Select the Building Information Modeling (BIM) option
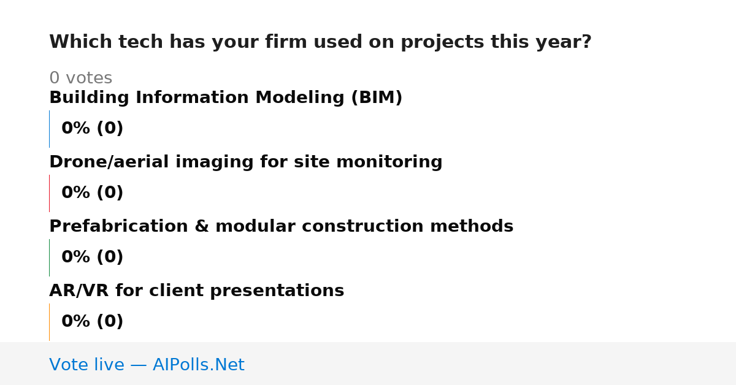The width and height of the screenshot is (736, 385). pos(226,98)
